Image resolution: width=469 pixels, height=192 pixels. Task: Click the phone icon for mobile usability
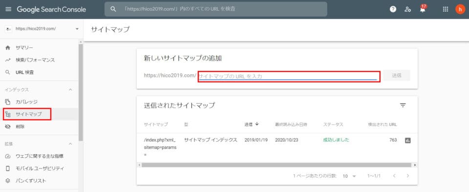coord(8,169)
